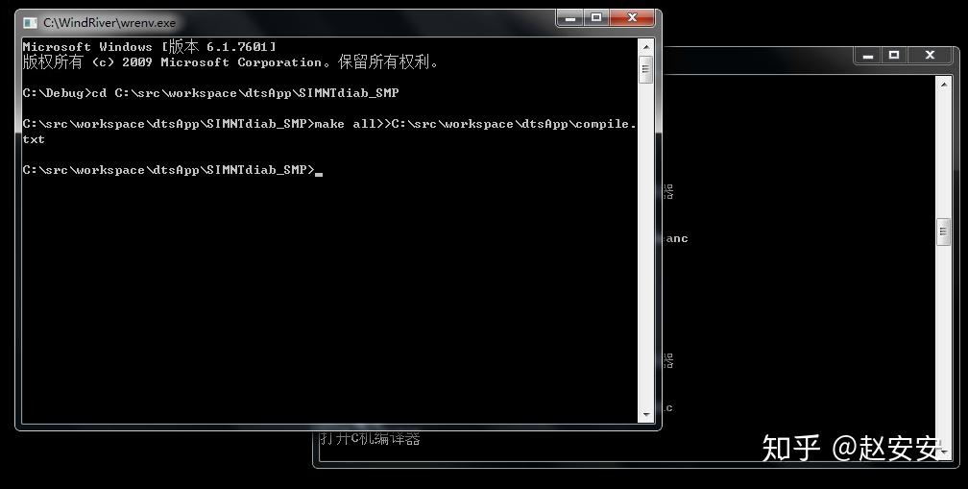Viewport: 968px width, 489px height.
Task: Click the blinking cursor at the SIMNTdiab_SMP prompt
Action: tap(319, 174)
